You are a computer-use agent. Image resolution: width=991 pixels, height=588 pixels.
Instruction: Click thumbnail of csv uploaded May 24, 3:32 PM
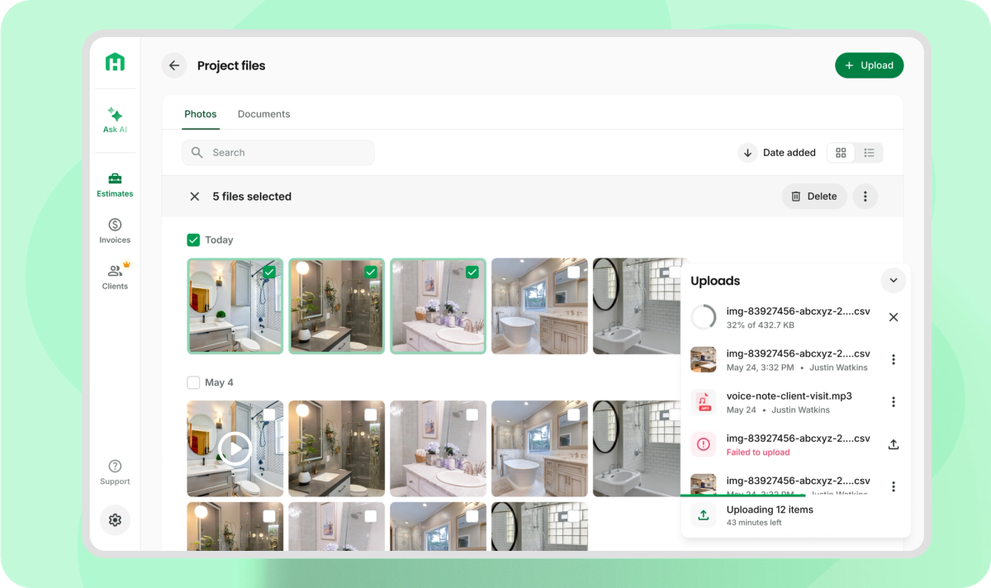[x=704, y=359]
